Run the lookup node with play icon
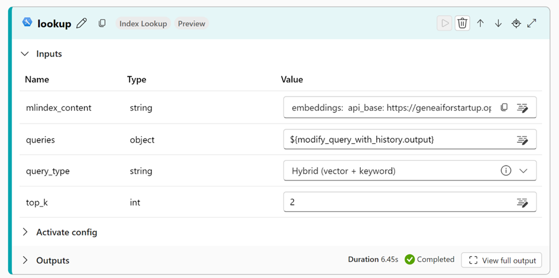Screen dimensions: 559x278 (x=444, y=23)
